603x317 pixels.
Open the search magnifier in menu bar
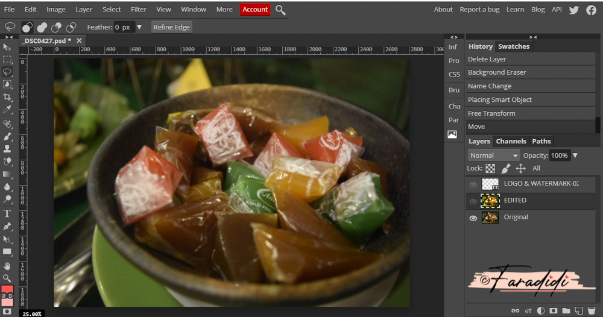pyautogui.click(x=281, y=10)
